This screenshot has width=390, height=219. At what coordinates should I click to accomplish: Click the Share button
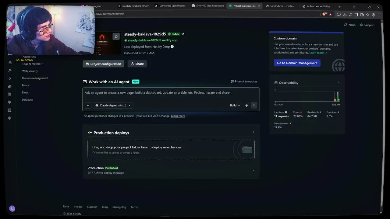pos(137,64)
